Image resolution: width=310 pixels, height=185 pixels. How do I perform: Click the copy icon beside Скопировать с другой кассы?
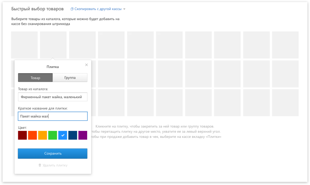click(x=72, y=9)
